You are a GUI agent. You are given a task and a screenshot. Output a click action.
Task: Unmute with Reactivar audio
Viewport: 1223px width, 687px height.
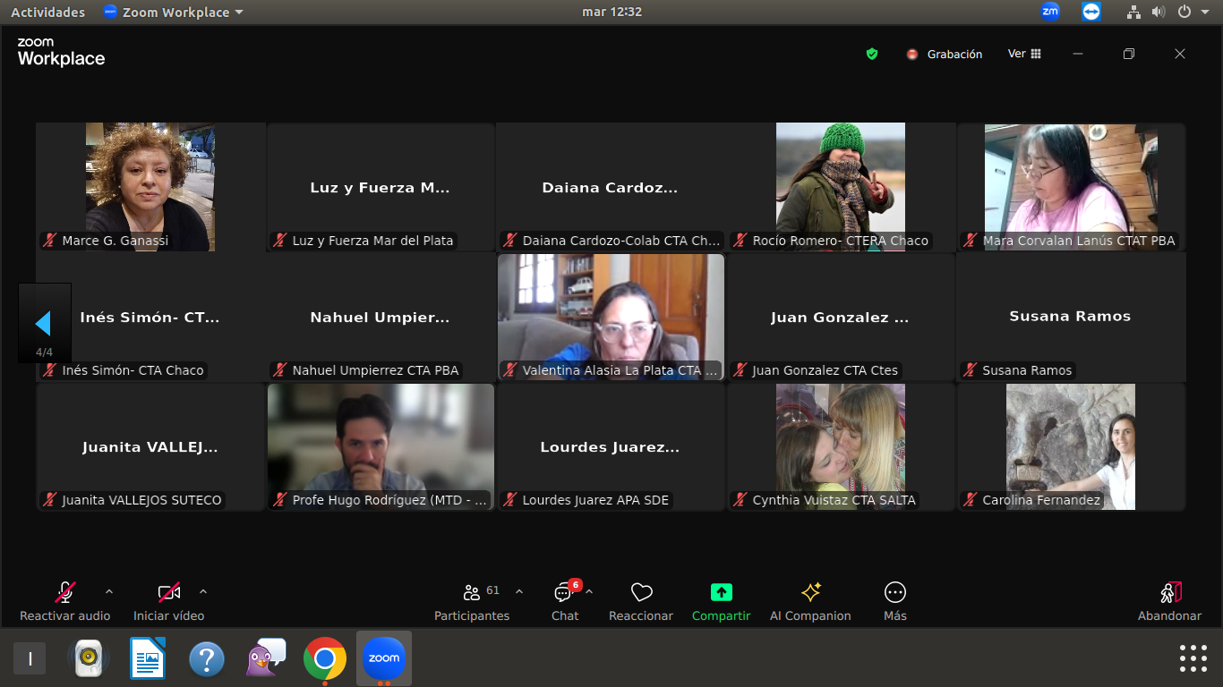click(x=65, y=601)
